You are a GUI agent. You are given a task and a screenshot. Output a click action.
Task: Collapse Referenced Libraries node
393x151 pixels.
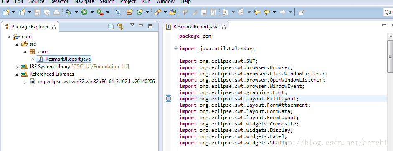pyautogui.click(x=17, y=74)
